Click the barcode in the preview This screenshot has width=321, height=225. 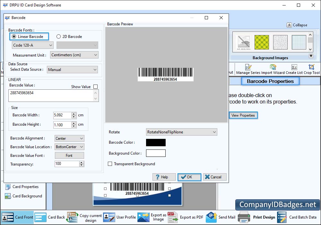pyautogui.click(x=165, y=74)
